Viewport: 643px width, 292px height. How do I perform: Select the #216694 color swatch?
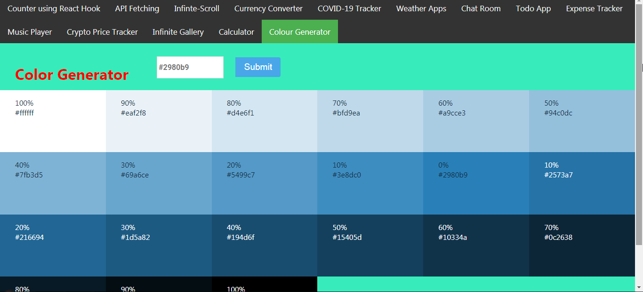[53, 246]
